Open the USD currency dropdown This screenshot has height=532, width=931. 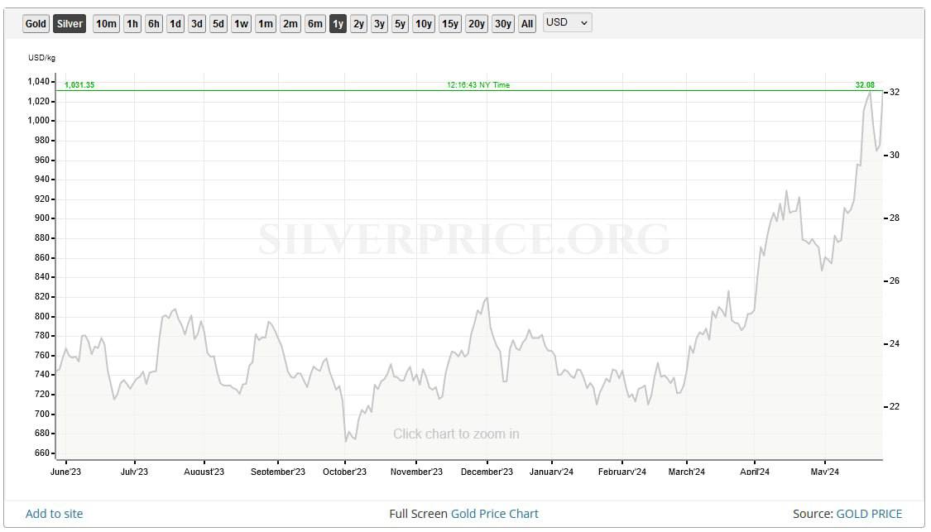pos(568,22)
